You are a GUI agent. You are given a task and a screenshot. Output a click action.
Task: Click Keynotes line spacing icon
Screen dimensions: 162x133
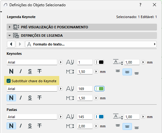(118, 62)
